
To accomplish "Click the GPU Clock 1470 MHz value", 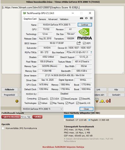I will (43, 85).
